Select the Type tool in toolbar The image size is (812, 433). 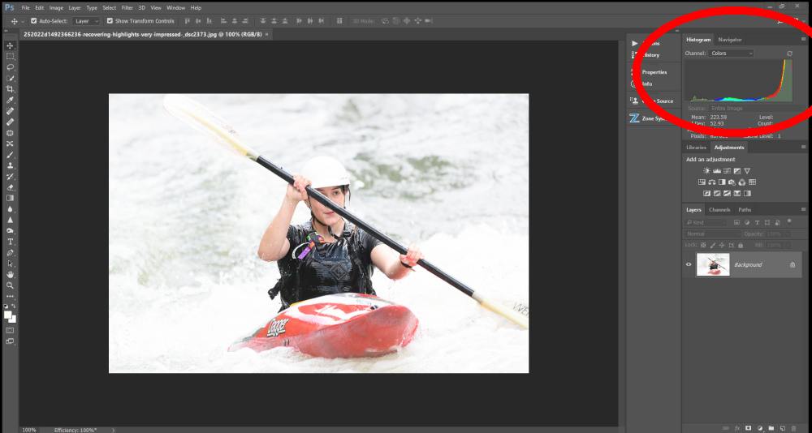point(11,242)
